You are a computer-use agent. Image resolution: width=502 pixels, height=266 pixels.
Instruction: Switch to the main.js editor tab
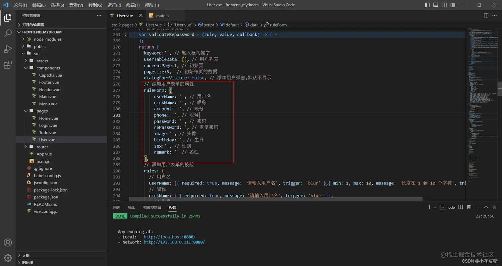163,16
